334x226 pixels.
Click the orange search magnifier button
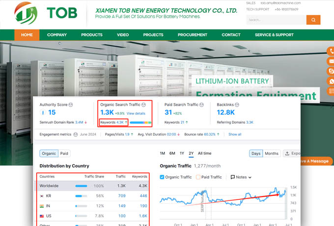coord(313,20)
